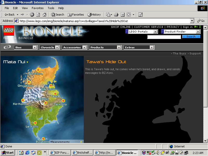Click the Mail toolbar icon
Image resolution: width=208 pixels, height=156 pixels.
pyautogui.click(x=108, y=15)
